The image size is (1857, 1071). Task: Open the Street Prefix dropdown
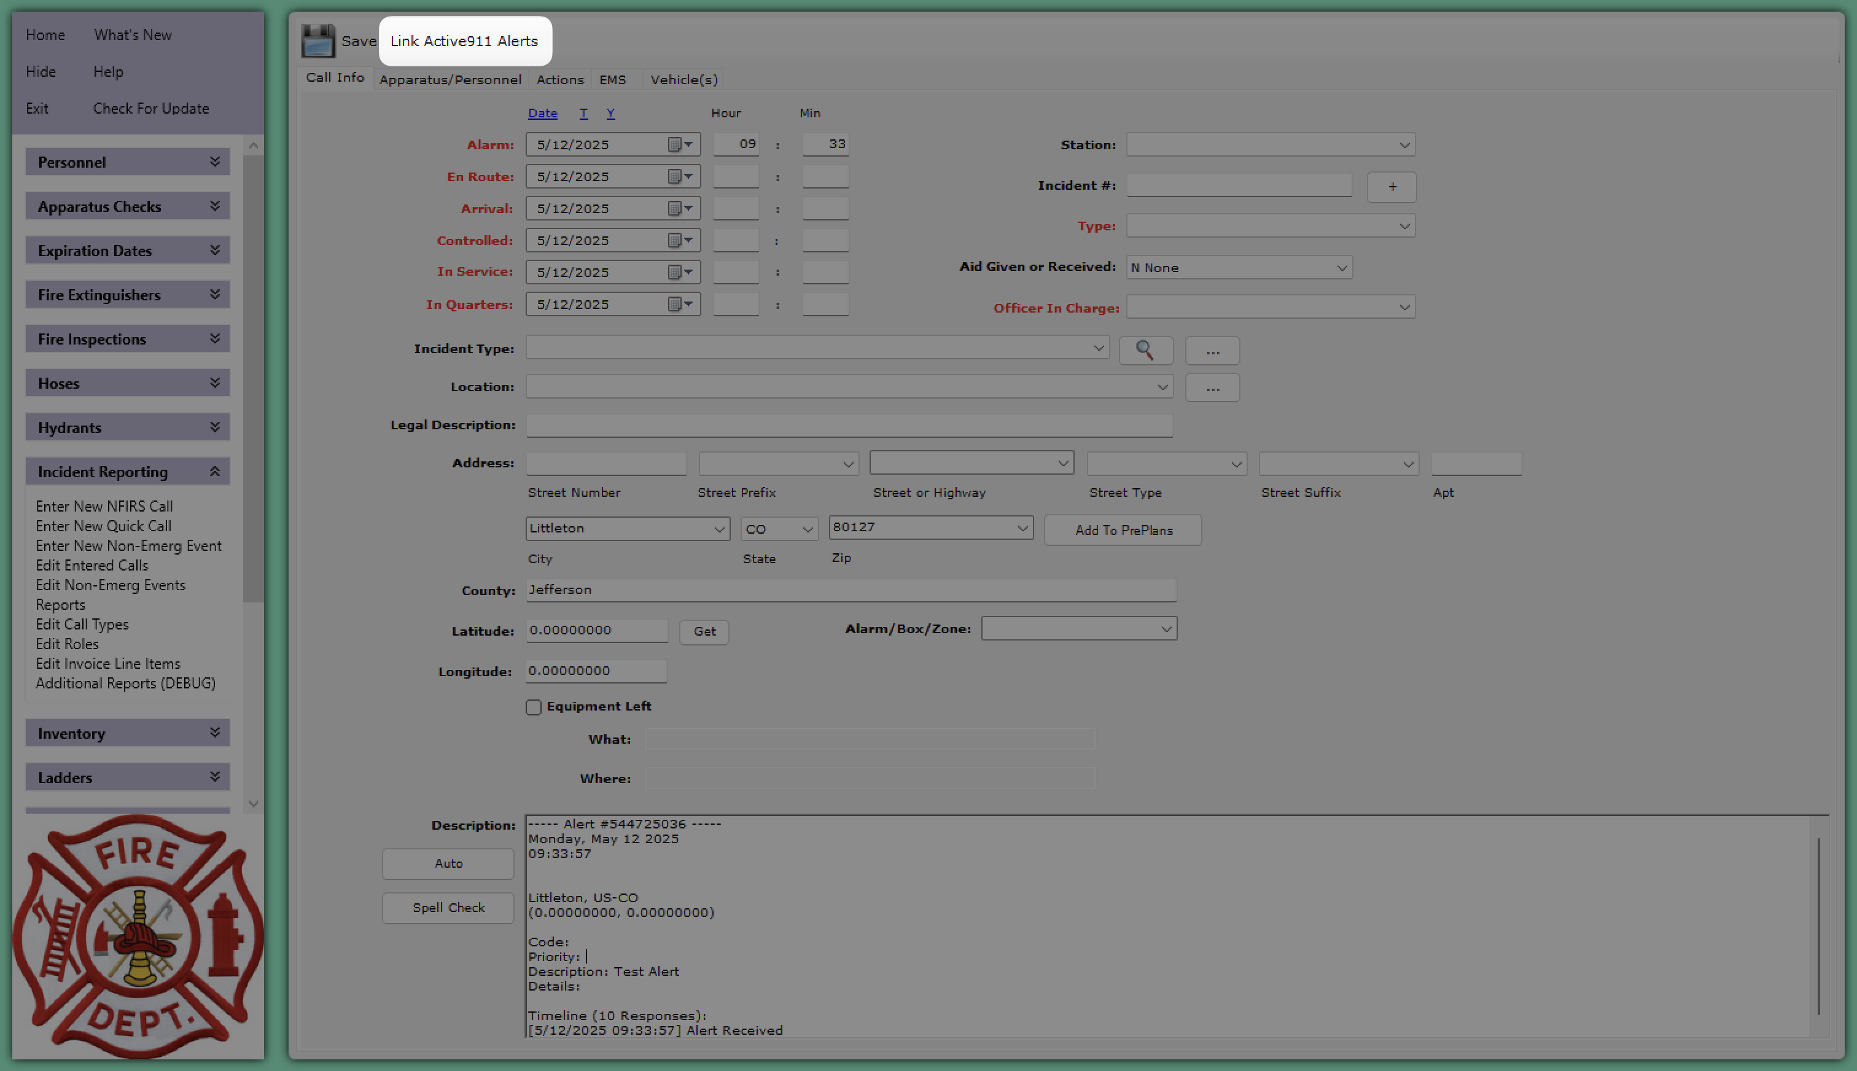pos(778,464)
